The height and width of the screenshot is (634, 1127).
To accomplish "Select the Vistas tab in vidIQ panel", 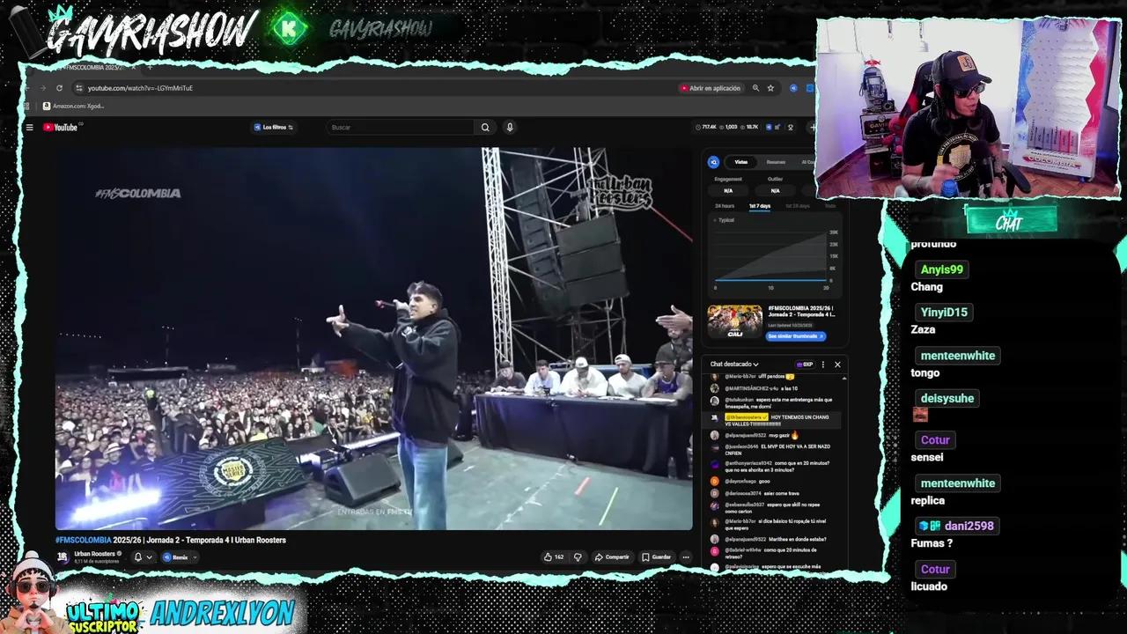I will (741, 162).
